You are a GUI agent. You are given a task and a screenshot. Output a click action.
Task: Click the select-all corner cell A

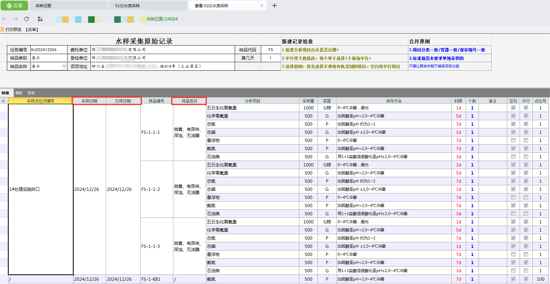4,101
